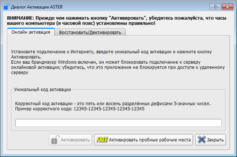Click Активировать пробные рабочие места button
Viewport: 237px width, 157px height.
143,140
